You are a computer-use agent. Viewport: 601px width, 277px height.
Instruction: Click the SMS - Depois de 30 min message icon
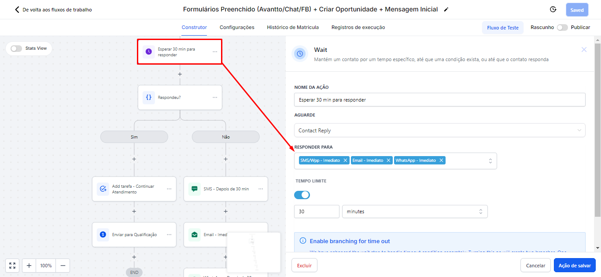coord(194,189)
